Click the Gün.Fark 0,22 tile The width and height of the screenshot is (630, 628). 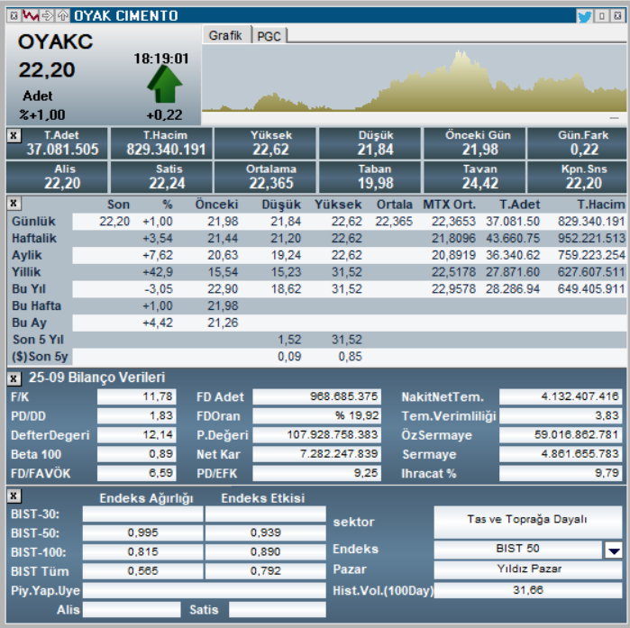578,143
